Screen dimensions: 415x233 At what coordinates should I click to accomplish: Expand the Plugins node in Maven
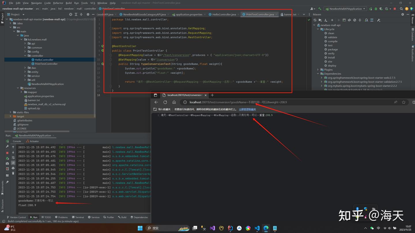[318, 70]
